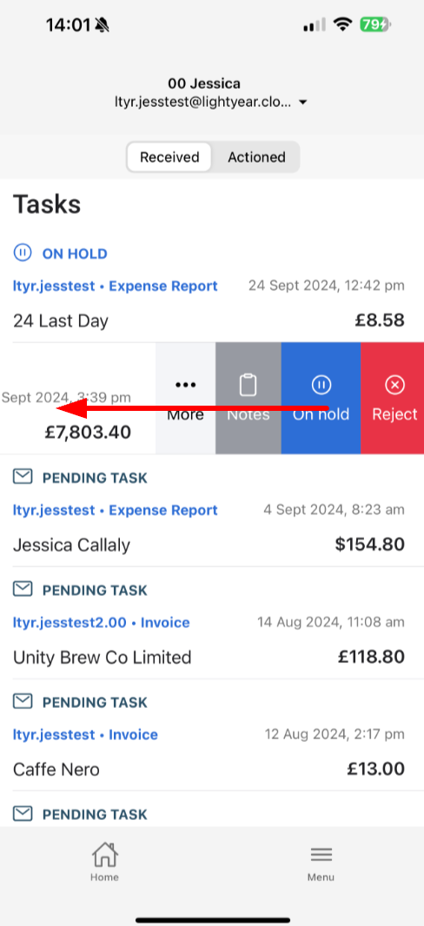Tap the More ellipsis swipe action
424x926 pixels.
185,399
